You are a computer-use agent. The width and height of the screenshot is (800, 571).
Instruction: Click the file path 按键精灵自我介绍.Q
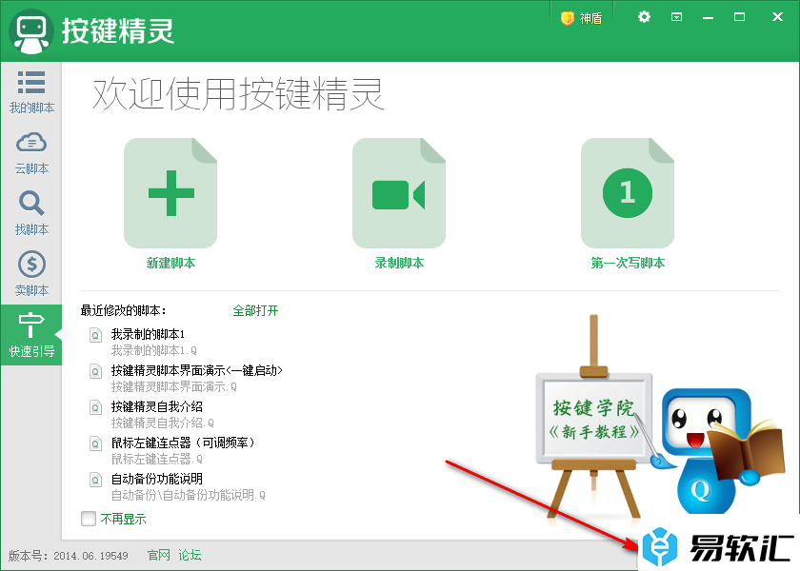coord(163,423)
